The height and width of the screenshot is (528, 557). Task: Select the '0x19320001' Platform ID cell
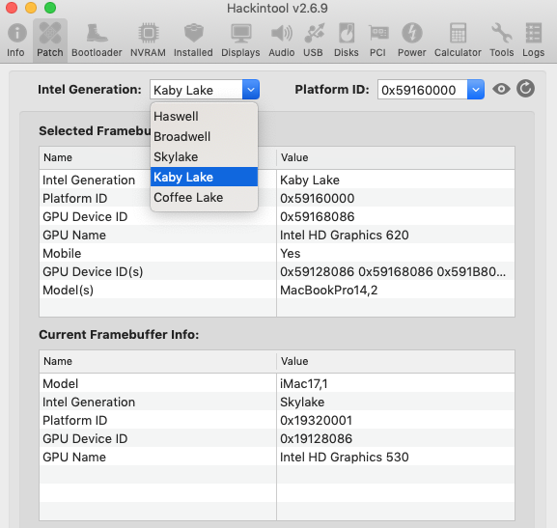click(x=396, y=420)
